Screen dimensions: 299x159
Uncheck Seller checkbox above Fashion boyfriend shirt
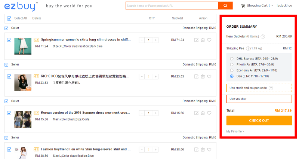click(6, 138)
